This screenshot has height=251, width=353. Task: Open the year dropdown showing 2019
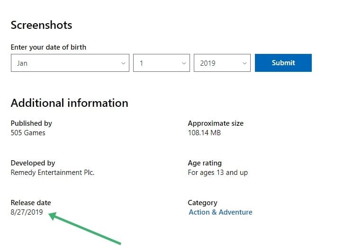tap(222, 63)
